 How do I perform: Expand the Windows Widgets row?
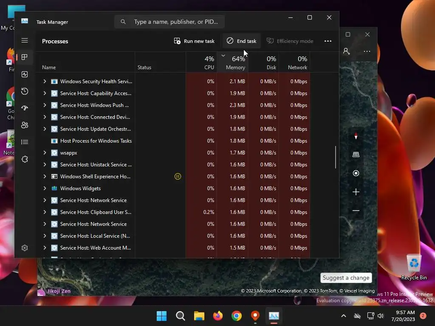45,188
